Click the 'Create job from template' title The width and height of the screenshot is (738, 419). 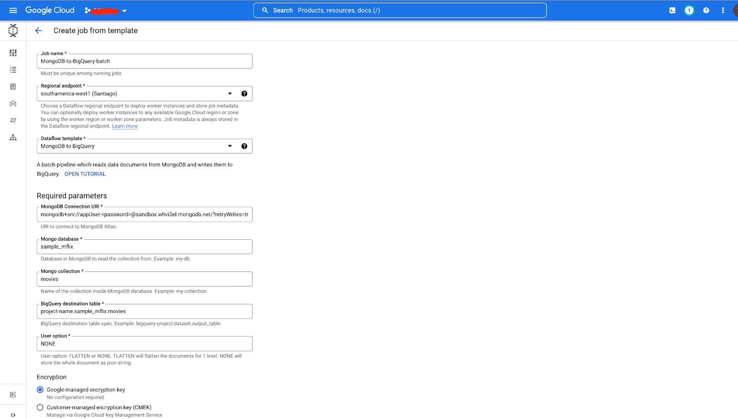pyautogui.click(x=95, y=30)
